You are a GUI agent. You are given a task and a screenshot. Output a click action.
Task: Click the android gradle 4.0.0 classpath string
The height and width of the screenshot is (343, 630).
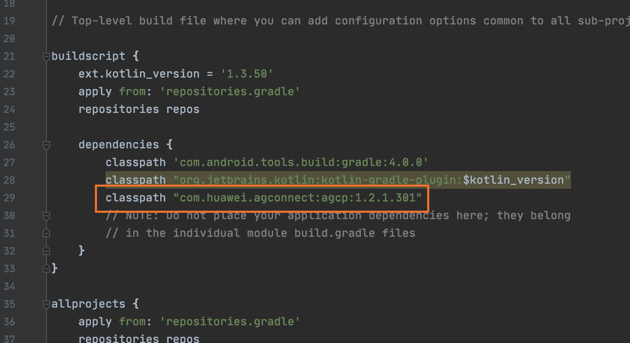pos(301,163)
